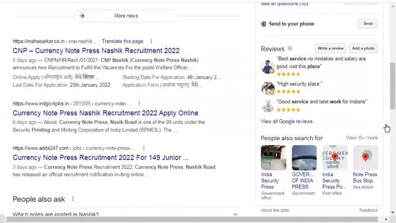
Task: Open options menu for indgovtjobs.in result
Action: 139,103
